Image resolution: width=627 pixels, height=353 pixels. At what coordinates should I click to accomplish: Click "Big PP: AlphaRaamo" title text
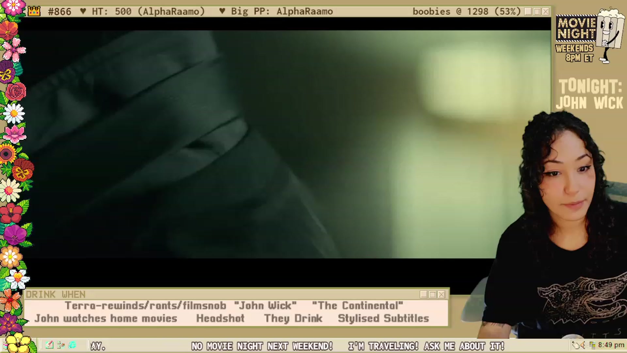(x=282, y=11)
